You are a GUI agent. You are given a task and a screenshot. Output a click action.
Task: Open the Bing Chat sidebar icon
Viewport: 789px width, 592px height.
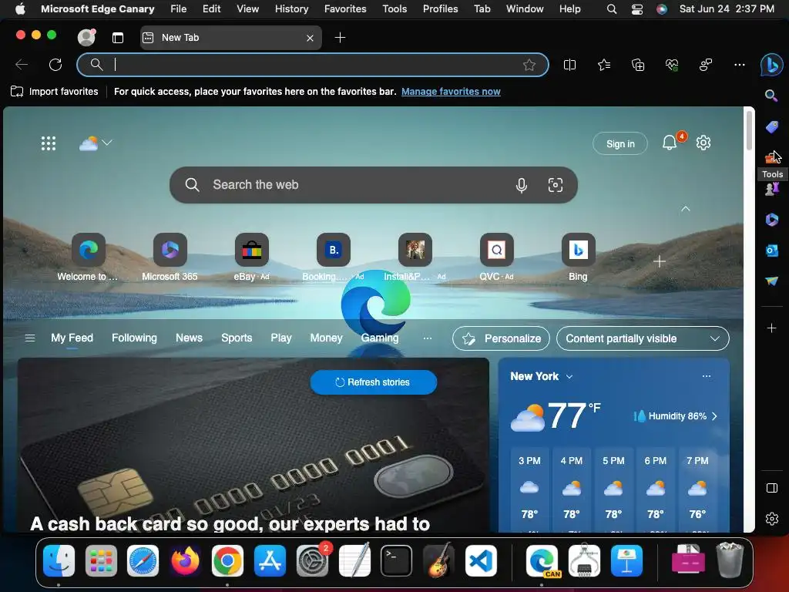(x=771, y=65)
